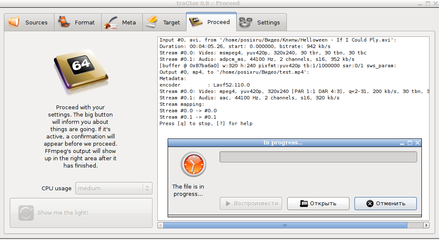The width and height of the screenshot is (439, 240).
Task: Click the 'Input #0, avi, from' output line
Action: [x=278, y=40]
